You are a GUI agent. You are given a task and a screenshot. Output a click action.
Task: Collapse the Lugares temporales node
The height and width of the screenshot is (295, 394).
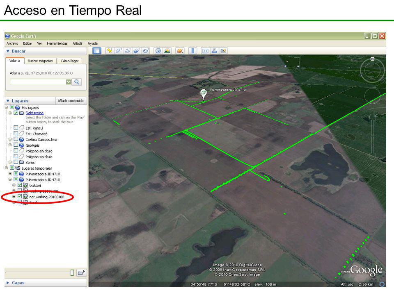coord(6,168)
